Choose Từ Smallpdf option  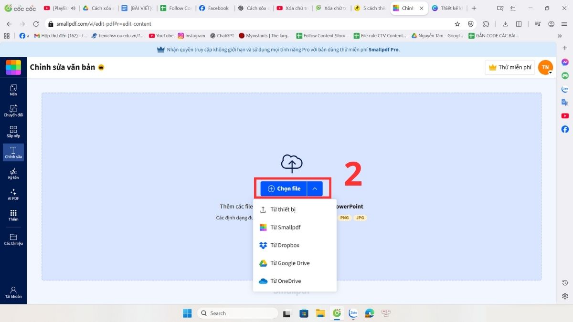[295, 228]
